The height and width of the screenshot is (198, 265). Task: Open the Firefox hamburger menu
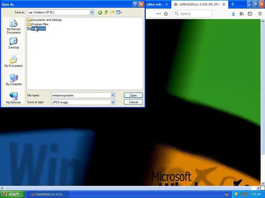click(x=260, y=14)
